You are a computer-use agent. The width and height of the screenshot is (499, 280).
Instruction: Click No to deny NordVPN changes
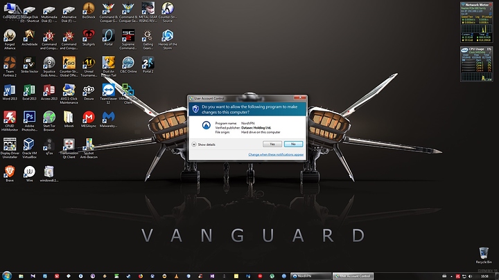click(x=293, y=144)
